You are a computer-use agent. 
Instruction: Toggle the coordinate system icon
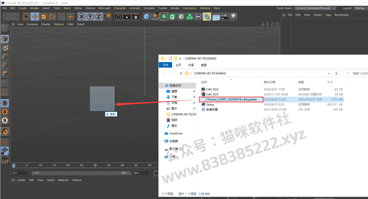(x=107, y=17)
